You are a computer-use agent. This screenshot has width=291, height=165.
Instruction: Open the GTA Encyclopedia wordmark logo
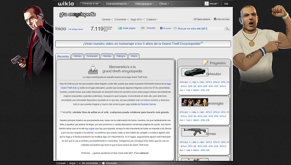[78, 15]
